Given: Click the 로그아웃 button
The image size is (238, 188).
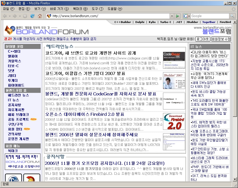Looking at the screenshot, I should pyautogui.click(x=202, y=39).
